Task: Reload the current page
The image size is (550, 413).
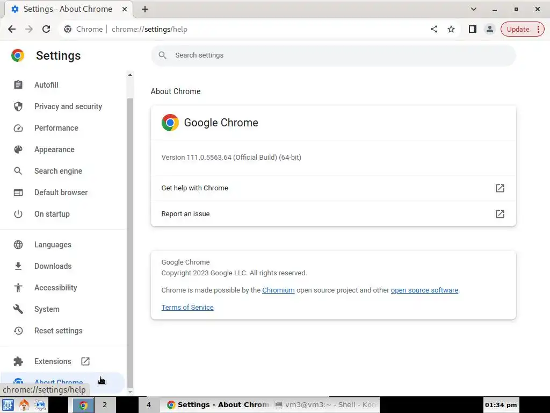Action: coord(46,29)
